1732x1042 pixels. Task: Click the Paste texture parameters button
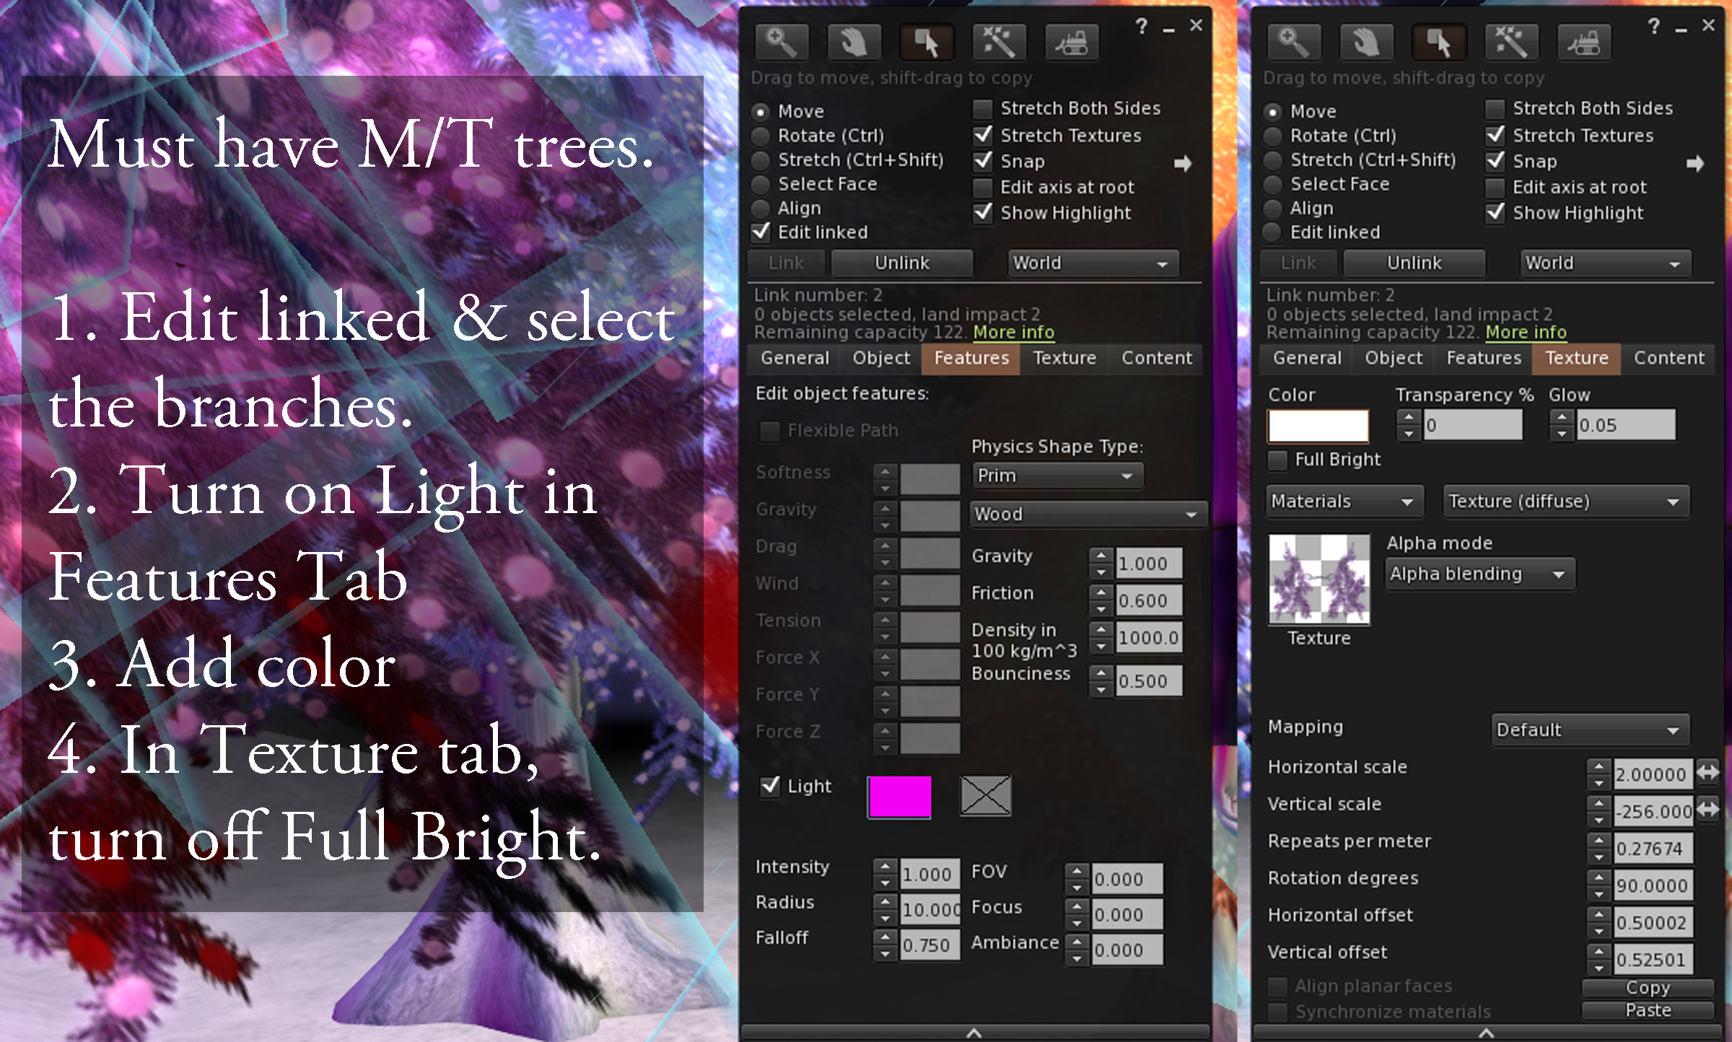(1648, 1010)
